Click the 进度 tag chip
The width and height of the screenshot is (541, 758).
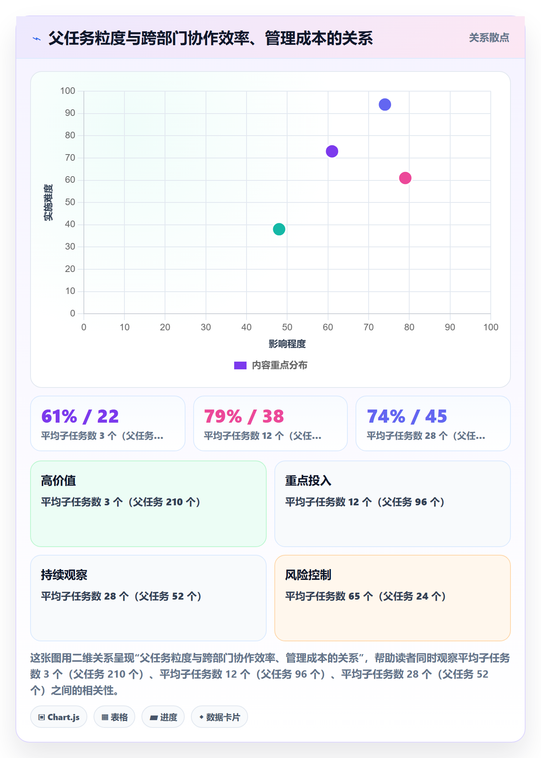click(x=163, y=717)
